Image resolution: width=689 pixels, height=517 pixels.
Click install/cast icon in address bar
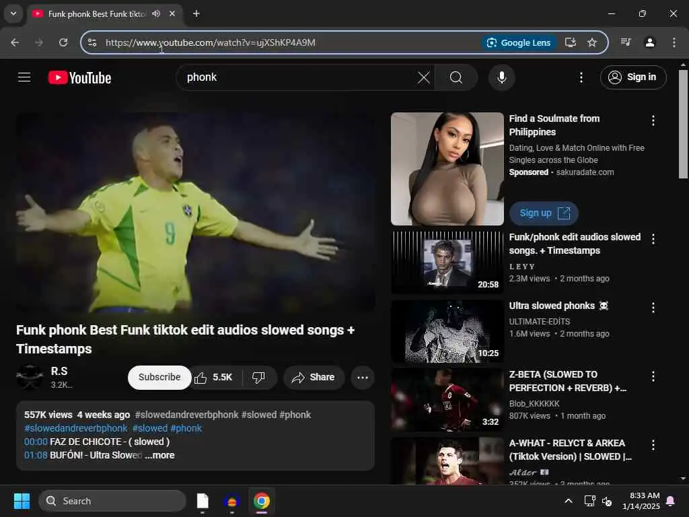[571, 42]
